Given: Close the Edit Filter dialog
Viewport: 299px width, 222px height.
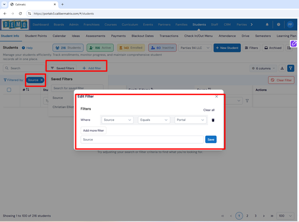Looking at the screenshot, I should coord(216,96).
